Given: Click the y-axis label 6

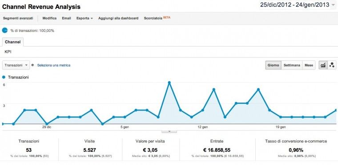Looking at the screenshot, I should [x=4, y=85].
